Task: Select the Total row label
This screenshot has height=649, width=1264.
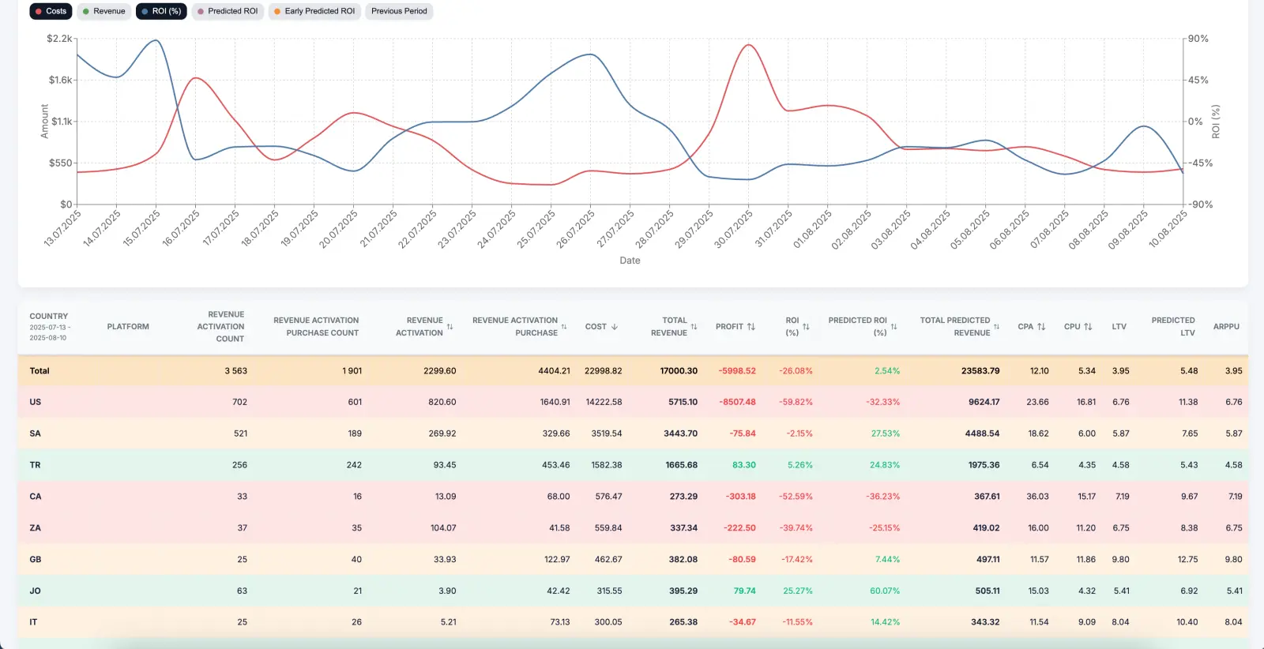Action: [x=39, y=371]
